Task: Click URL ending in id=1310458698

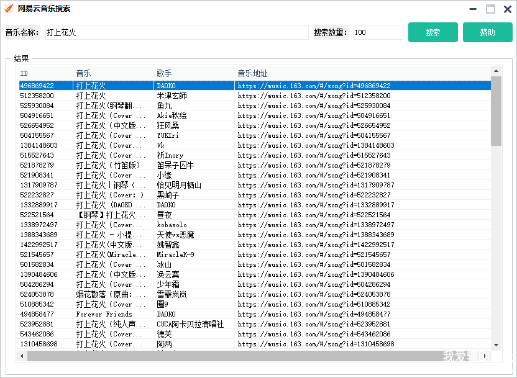Action: pyautogui.click(x=316, y=344)
